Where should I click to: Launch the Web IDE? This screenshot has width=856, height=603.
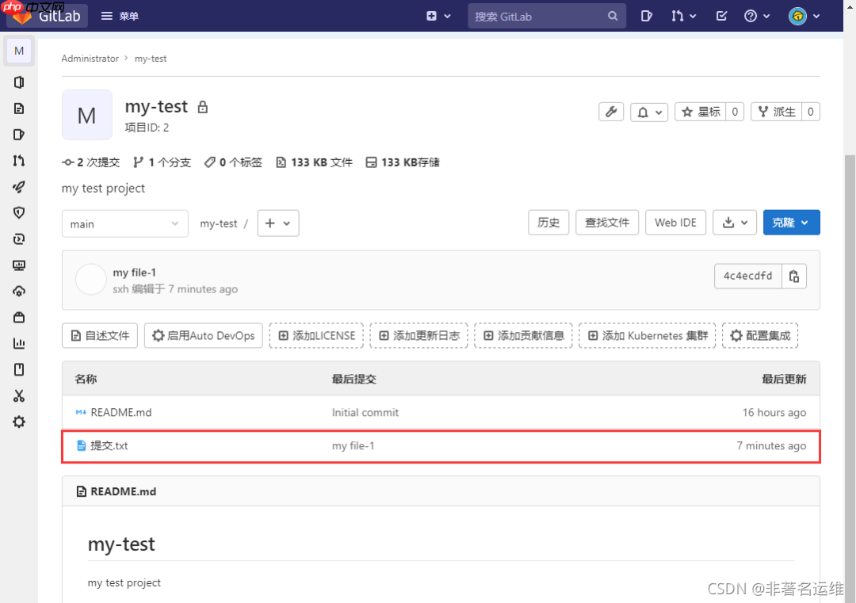click(x=675, y=222)
